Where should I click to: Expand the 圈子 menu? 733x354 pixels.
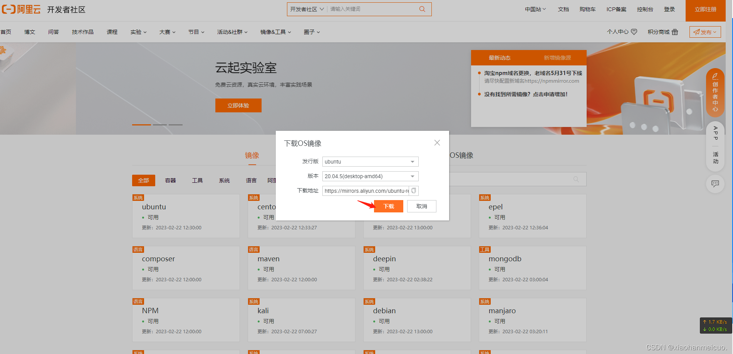(312, 32)
